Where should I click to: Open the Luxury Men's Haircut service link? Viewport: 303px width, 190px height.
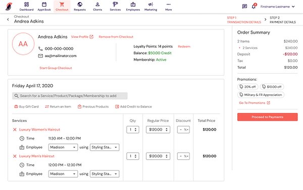[37, 156]
